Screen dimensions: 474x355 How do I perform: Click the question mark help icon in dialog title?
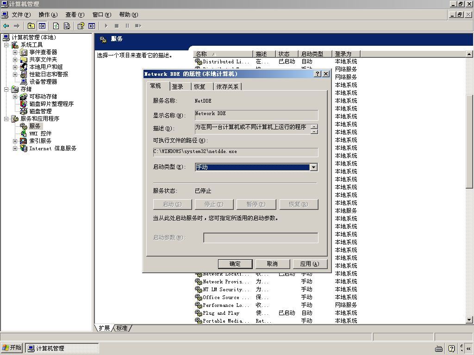point(318,74)
